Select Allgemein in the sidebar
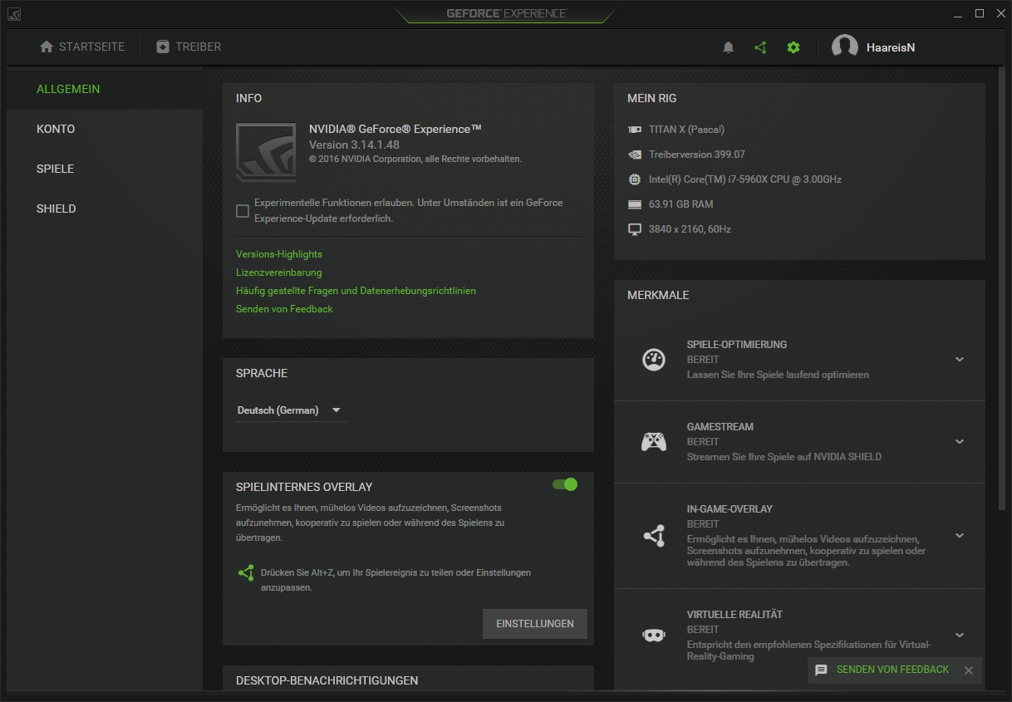Viewport: 1012px width, 702px height. pyautogui.click(x=105, y=89)
